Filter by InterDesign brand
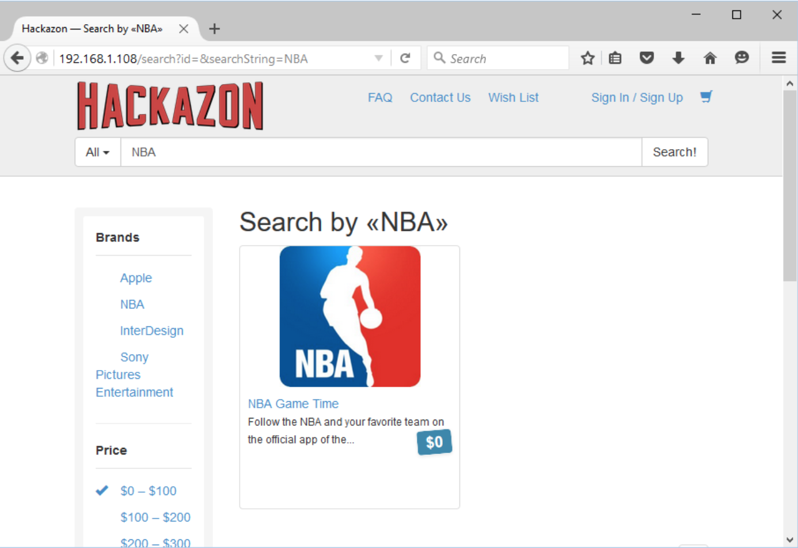Image resolution: width=798 pixels, height=548 pixels. (x=151, y=331)
